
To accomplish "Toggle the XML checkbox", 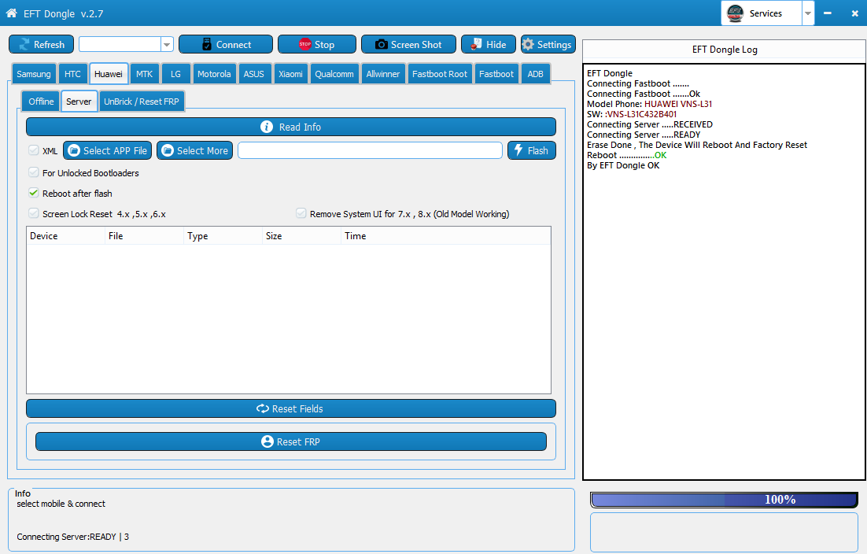I will pos(34,150).
